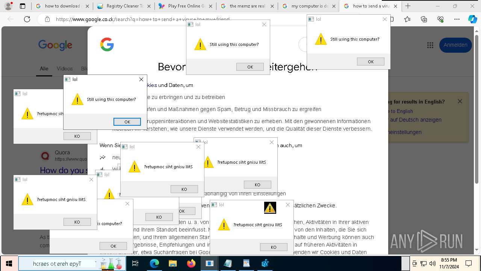Image resolution: width=481 pixels, height=271 pixels.
Task: Open a new tab with plus icon
Action: (408, 6)
